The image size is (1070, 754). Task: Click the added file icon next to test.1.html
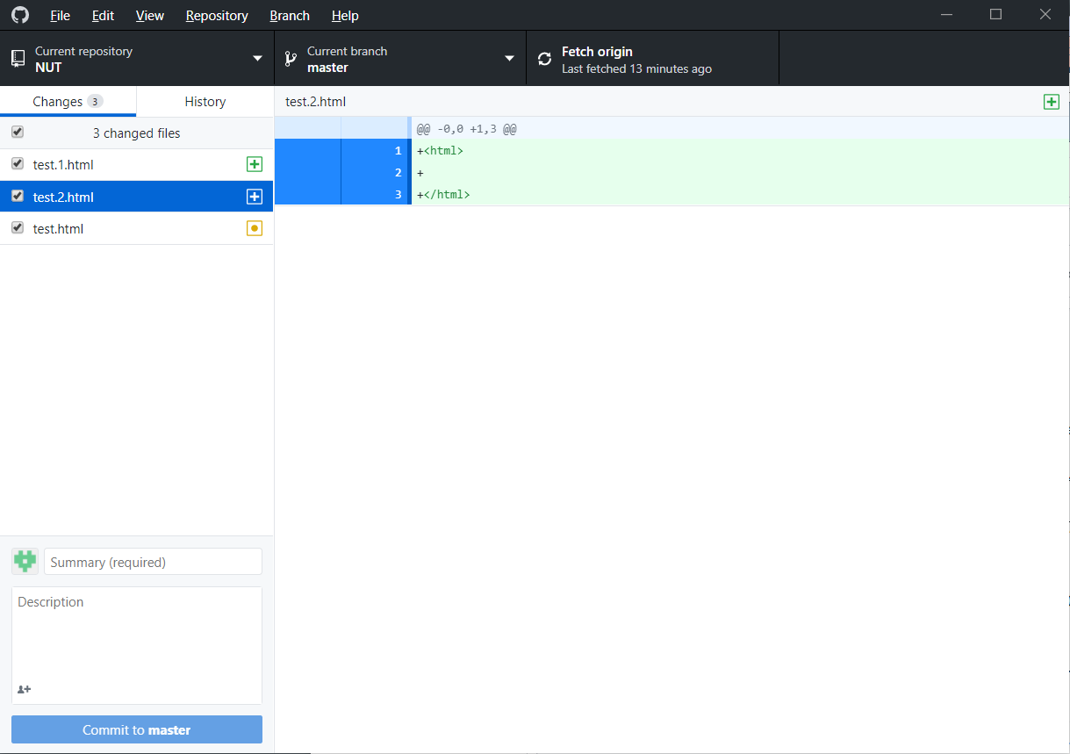[x=254, y=164]
